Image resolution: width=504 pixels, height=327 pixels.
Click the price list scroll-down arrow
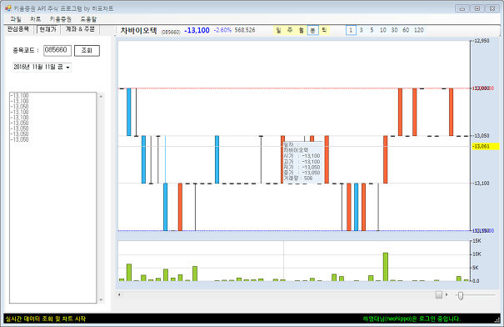(x=101, y=299)
